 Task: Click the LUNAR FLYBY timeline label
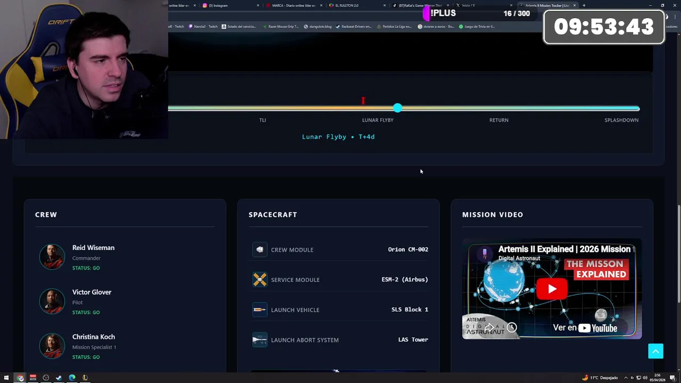(x=378, y=120)
